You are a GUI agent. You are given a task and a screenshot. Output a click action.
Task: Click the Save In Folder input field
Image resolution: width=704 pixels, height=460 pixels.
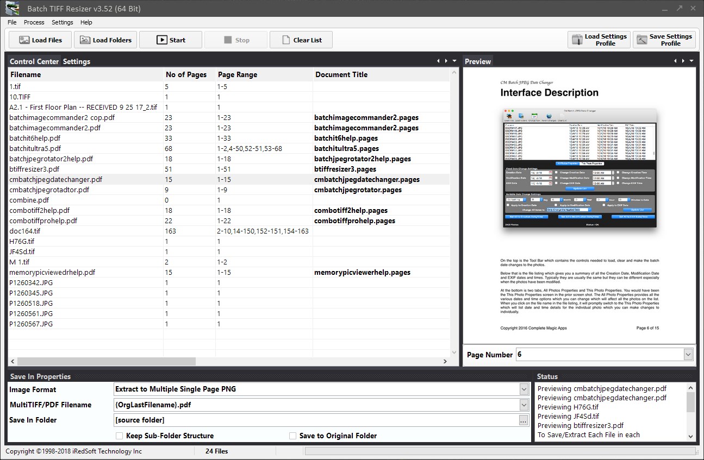(316, 420)
